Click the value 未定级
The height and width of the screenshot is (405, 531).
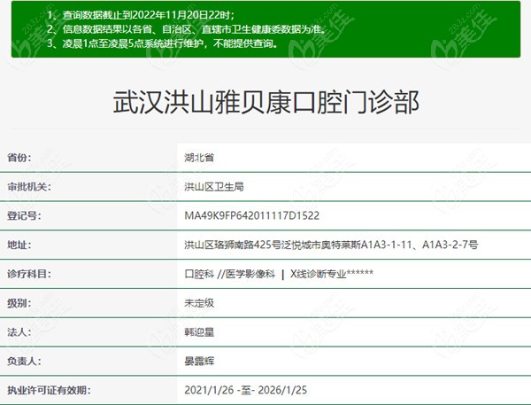click(x=199, y=303)
